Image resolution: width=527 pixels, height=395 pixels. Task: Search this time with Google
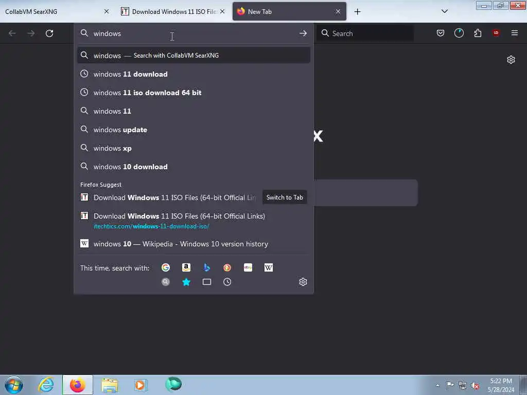coord(166,267)
